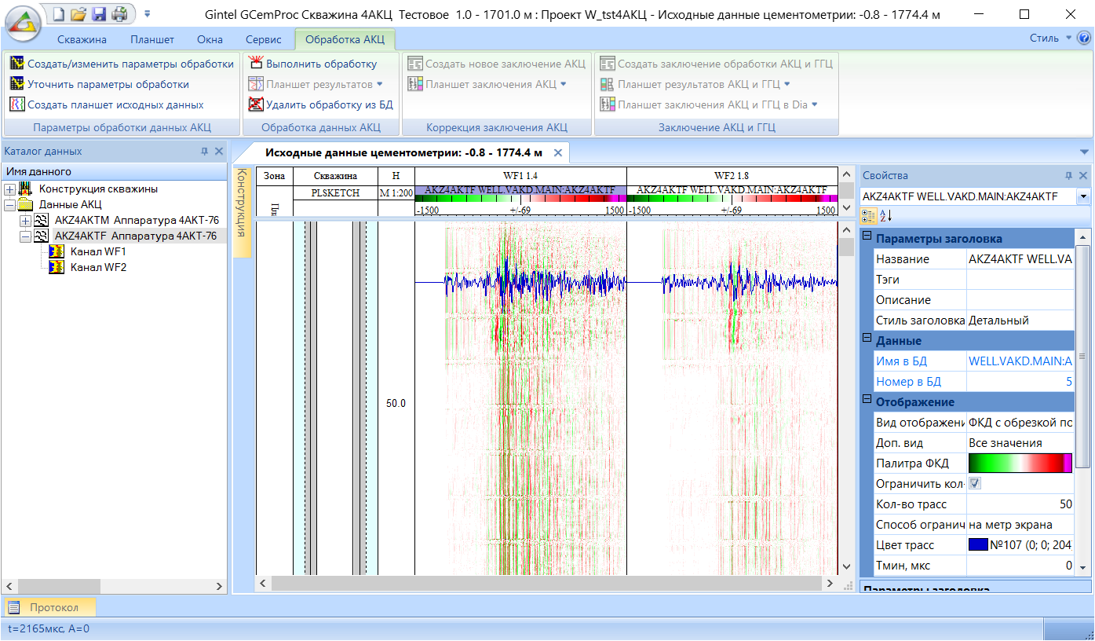The height and width of the screenshot is (641, 1095).
Task: Sort properties alphabetically with A-Z icon
Action: 885,215
